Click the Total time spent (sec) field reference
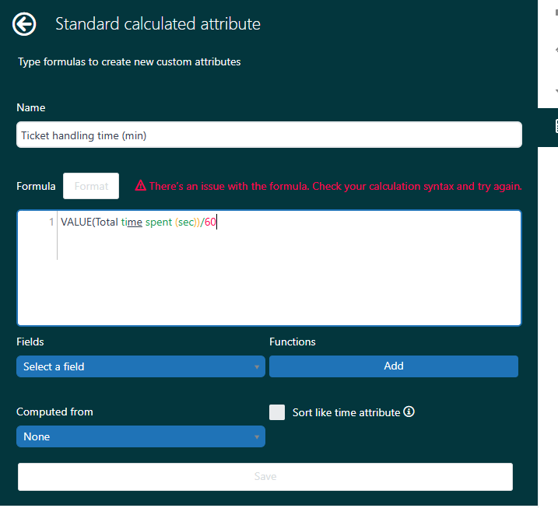Viewport: 558px width, 508px height. [145, 222]
